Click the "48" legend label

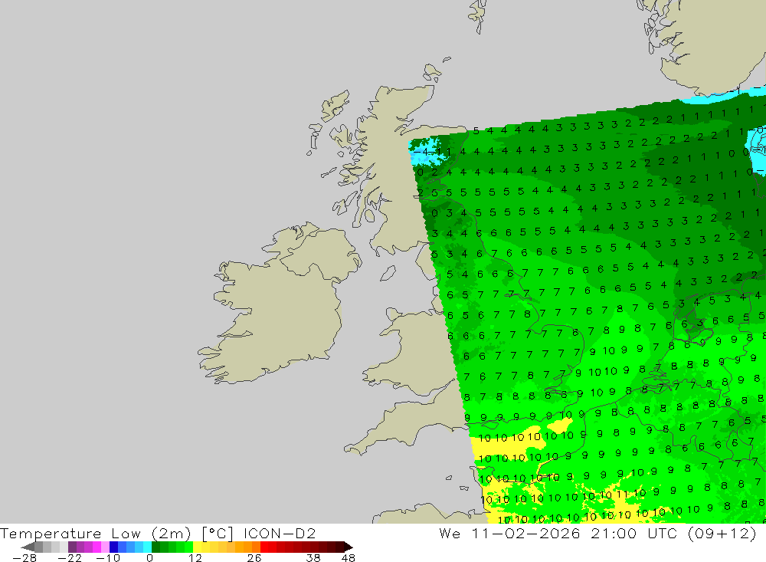tap(349, 557)
